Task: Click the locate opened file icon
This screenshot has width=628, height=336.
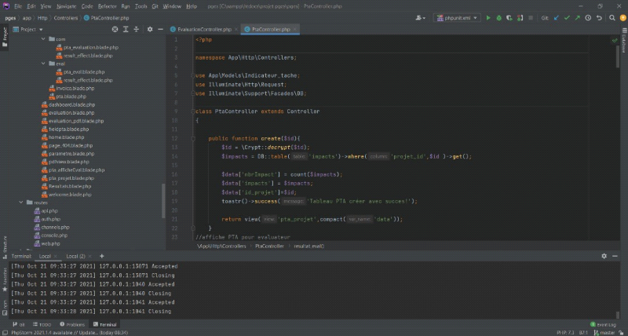Action: [x=116, y=29]
